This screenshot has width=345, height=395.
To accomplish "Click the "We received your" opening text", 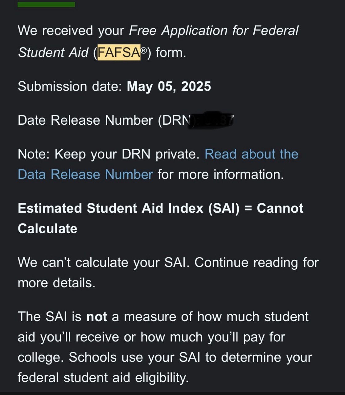I will tap(71, 31).
